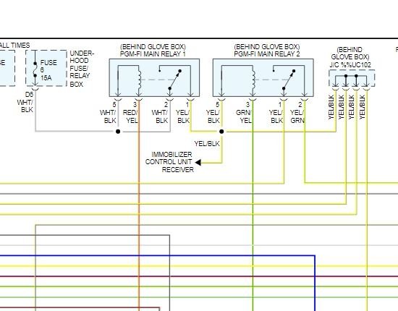Click the switch contact inside Main Relay 1

pyautogui.click(x=175, y=80)
